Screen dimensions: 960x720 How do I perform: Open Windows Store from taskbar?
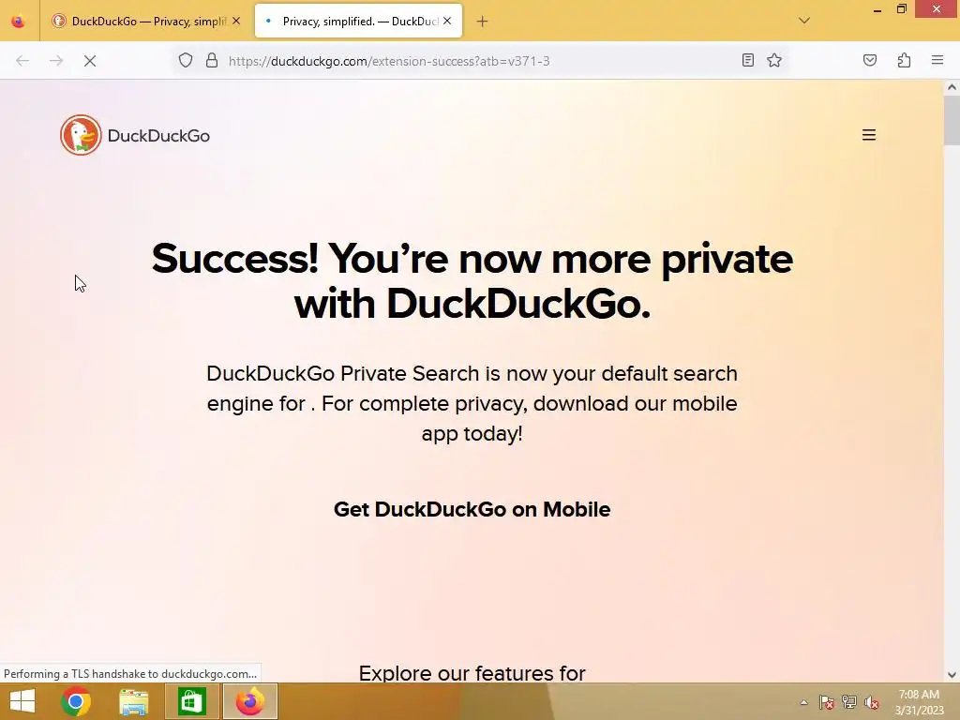tap(191, 701)
